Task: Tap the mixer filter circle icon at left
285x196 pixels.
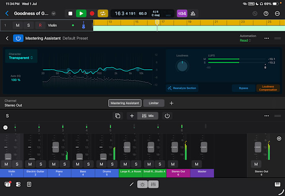Action: [5, 127]
